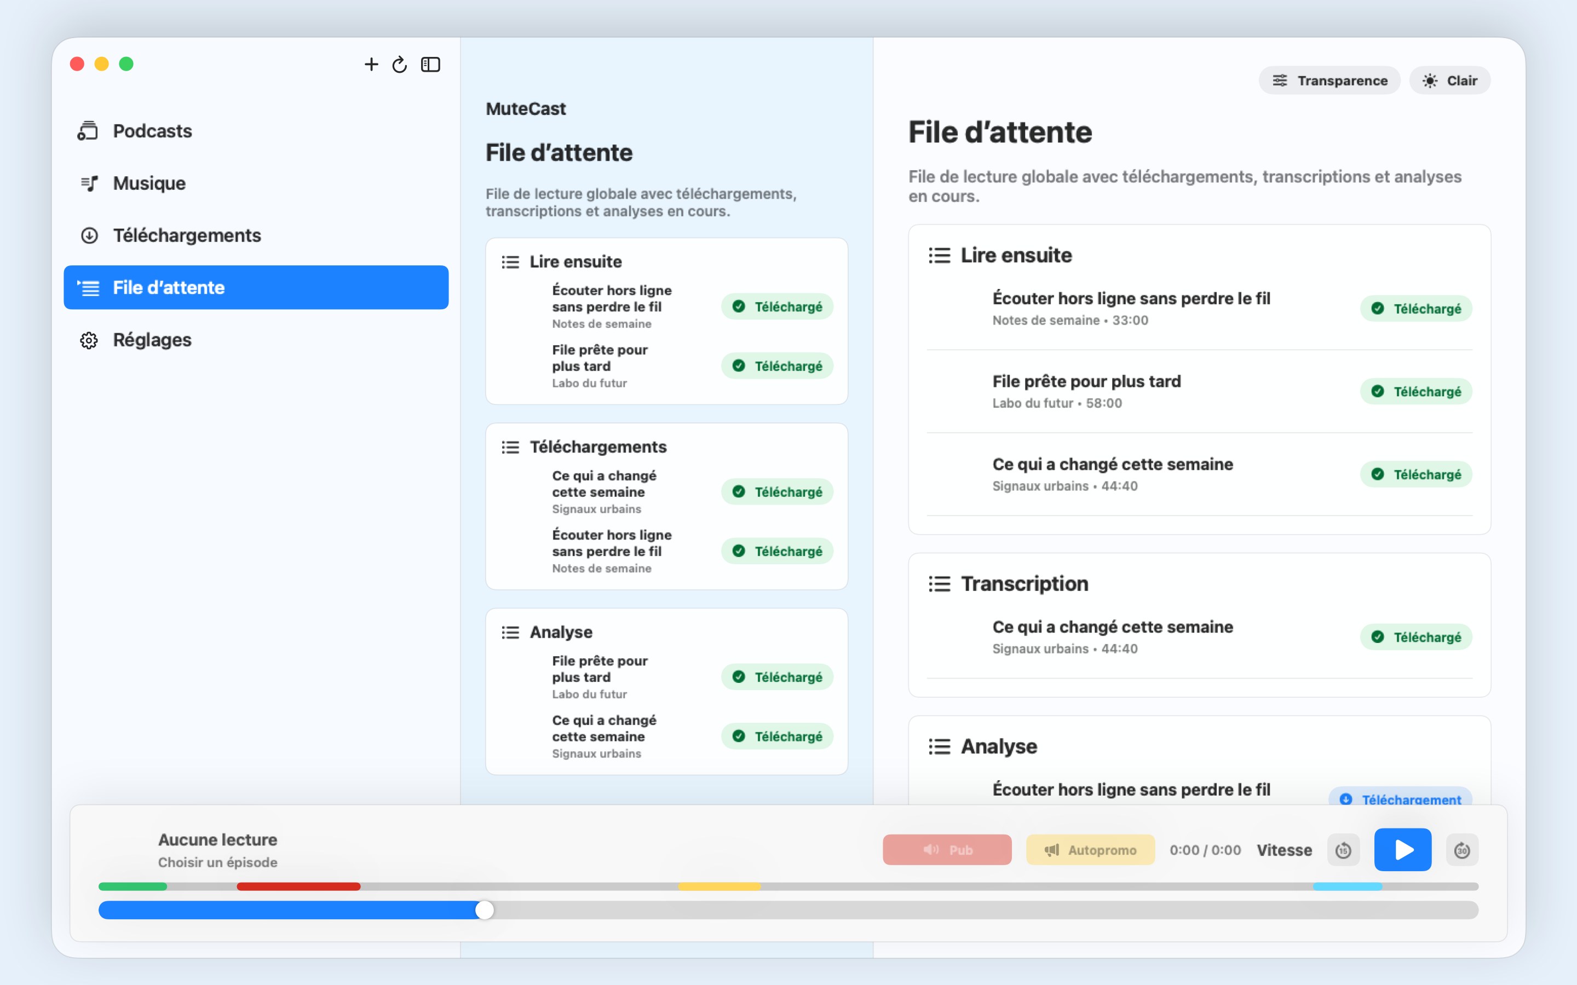
Task: Click list icon beside middle Téléchargements heading
Action: click(510, 447)
